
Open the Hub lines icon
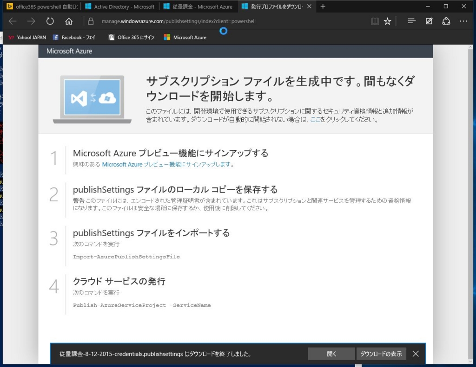point(411,21)
